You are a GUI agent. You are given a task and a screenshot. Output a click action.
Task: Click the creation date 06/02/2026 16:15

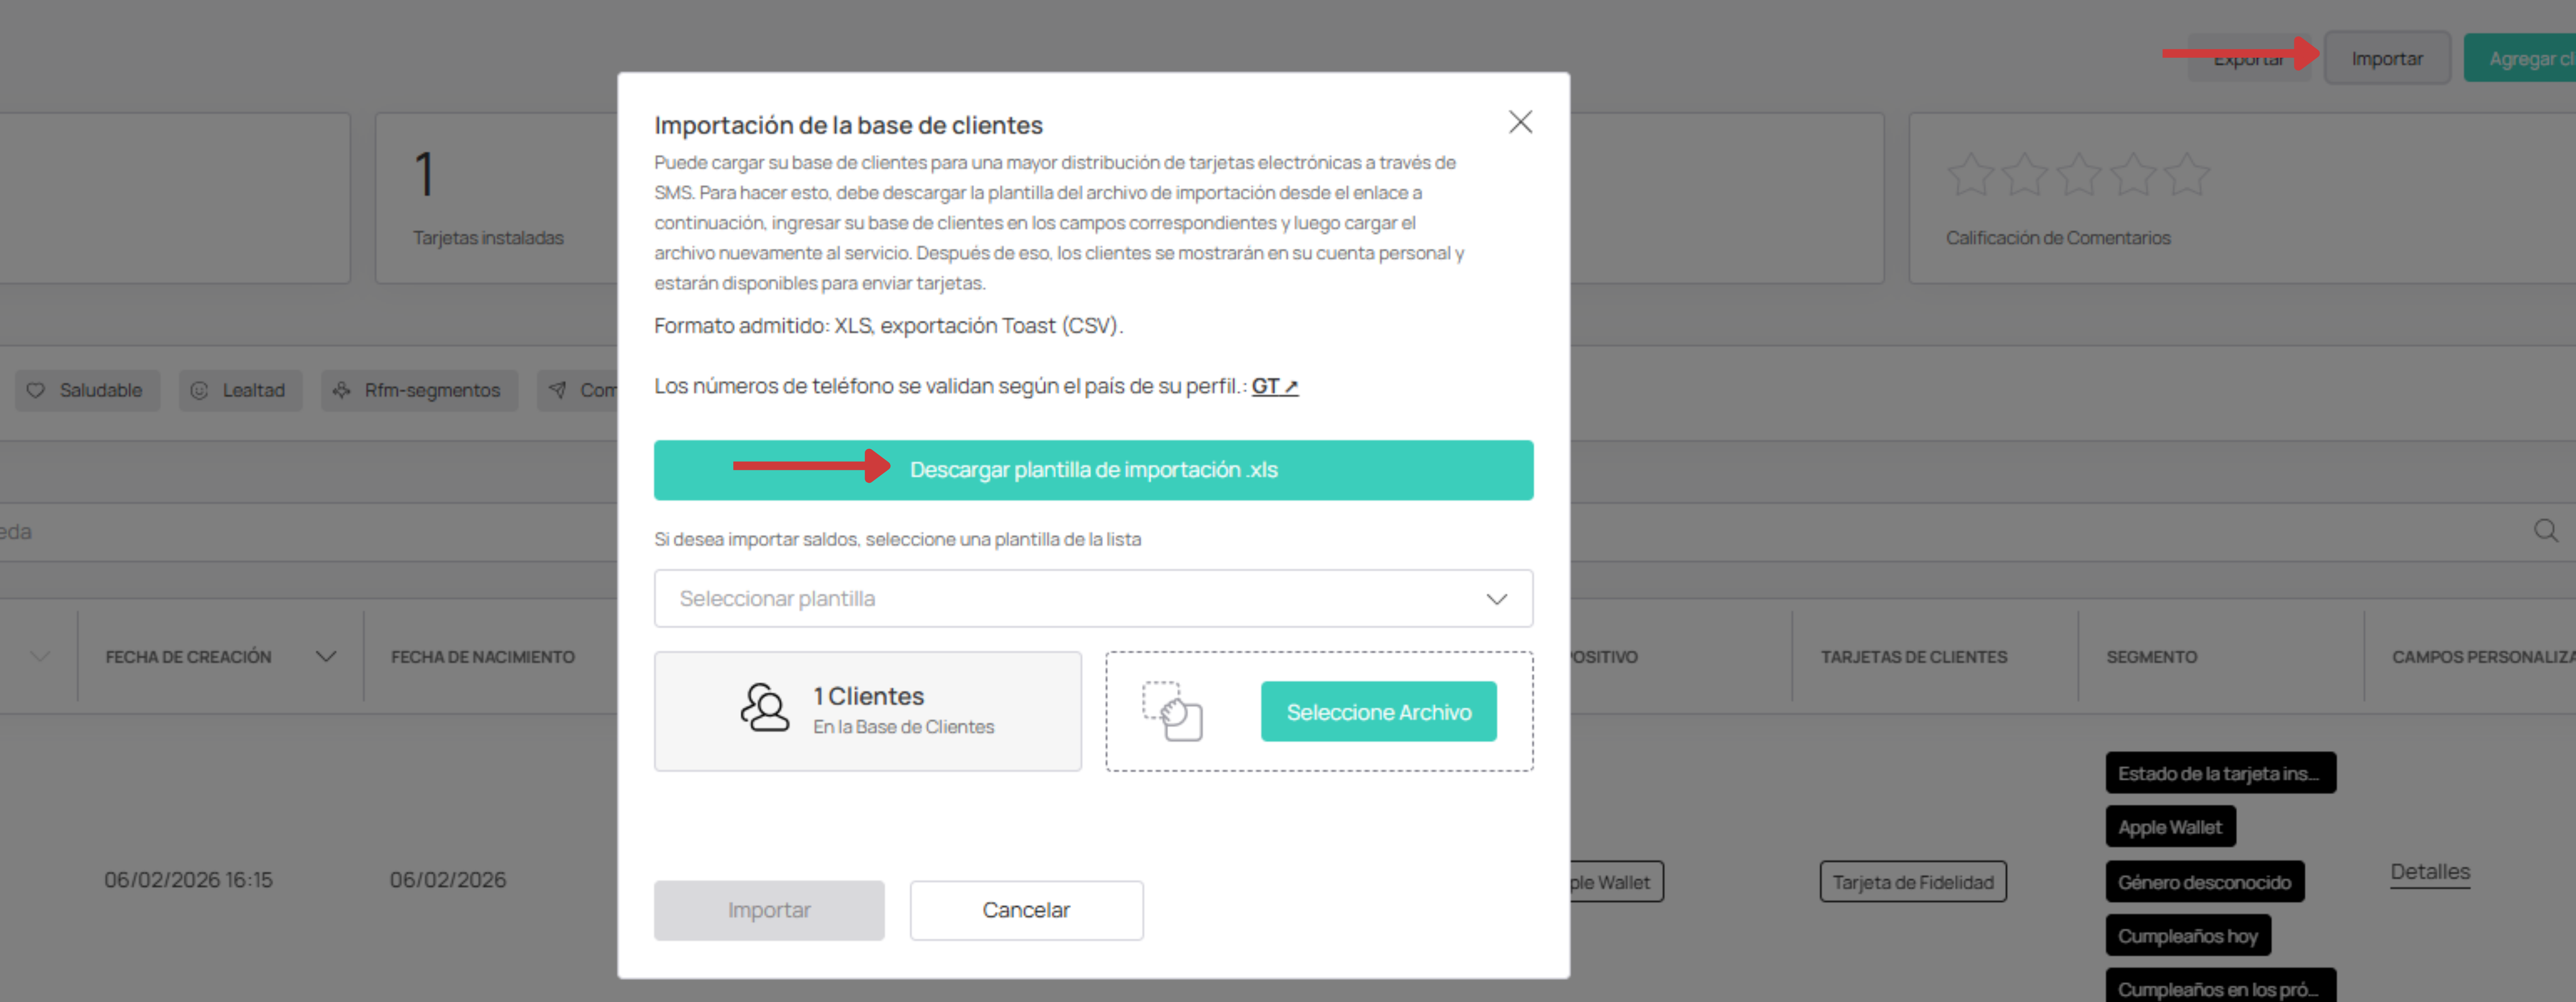click(x=188, y=880)
